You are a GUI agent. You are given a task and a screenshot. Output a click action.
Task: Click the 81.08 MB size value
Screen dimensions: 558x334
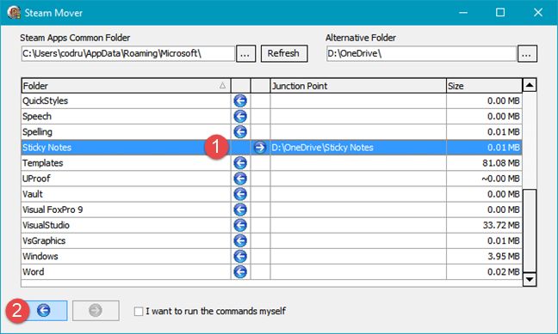pyautogui.click(x=501, y=163)
